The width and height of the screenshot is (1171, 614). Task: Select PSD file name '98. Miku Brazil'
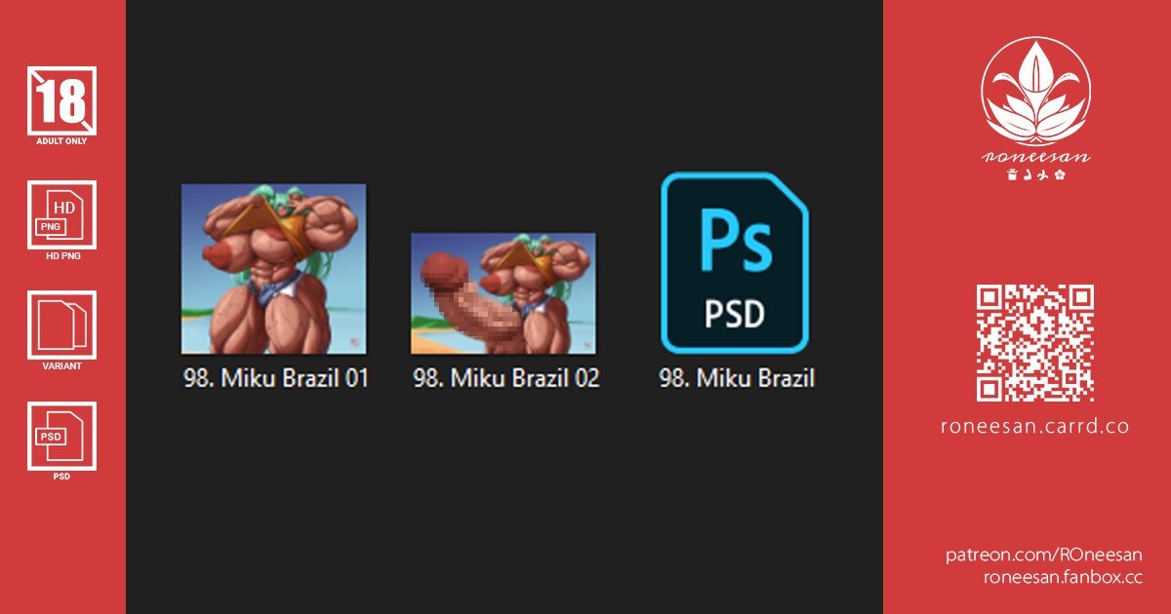pos(737,378)
